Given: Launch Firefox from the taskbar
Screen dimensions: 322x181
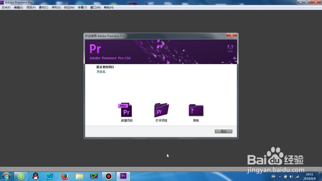Looking at the screenshot, I should click(65, 176).
